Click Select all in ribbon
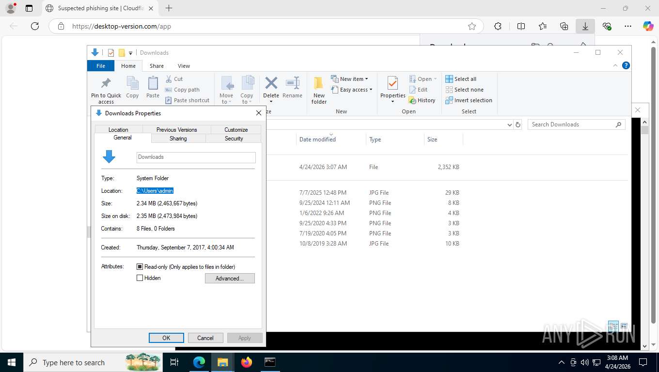The width and height of the screenshot is (659, 372). tap(461, 79)
